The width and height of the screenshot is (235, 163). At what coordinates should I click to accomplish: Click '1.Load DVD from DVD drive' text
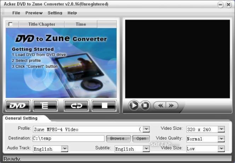[x=39, y=55]
